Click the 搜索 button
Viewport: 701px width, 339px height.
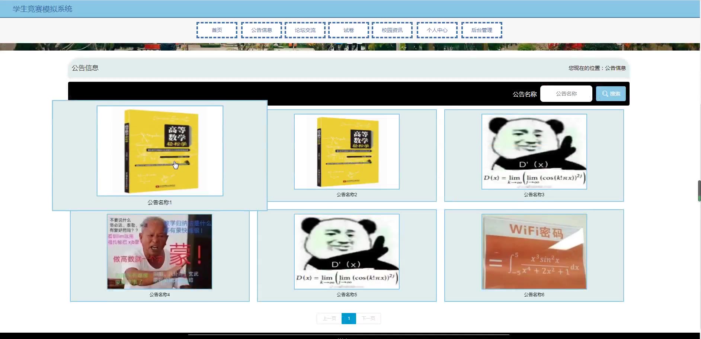pos(611,94)
